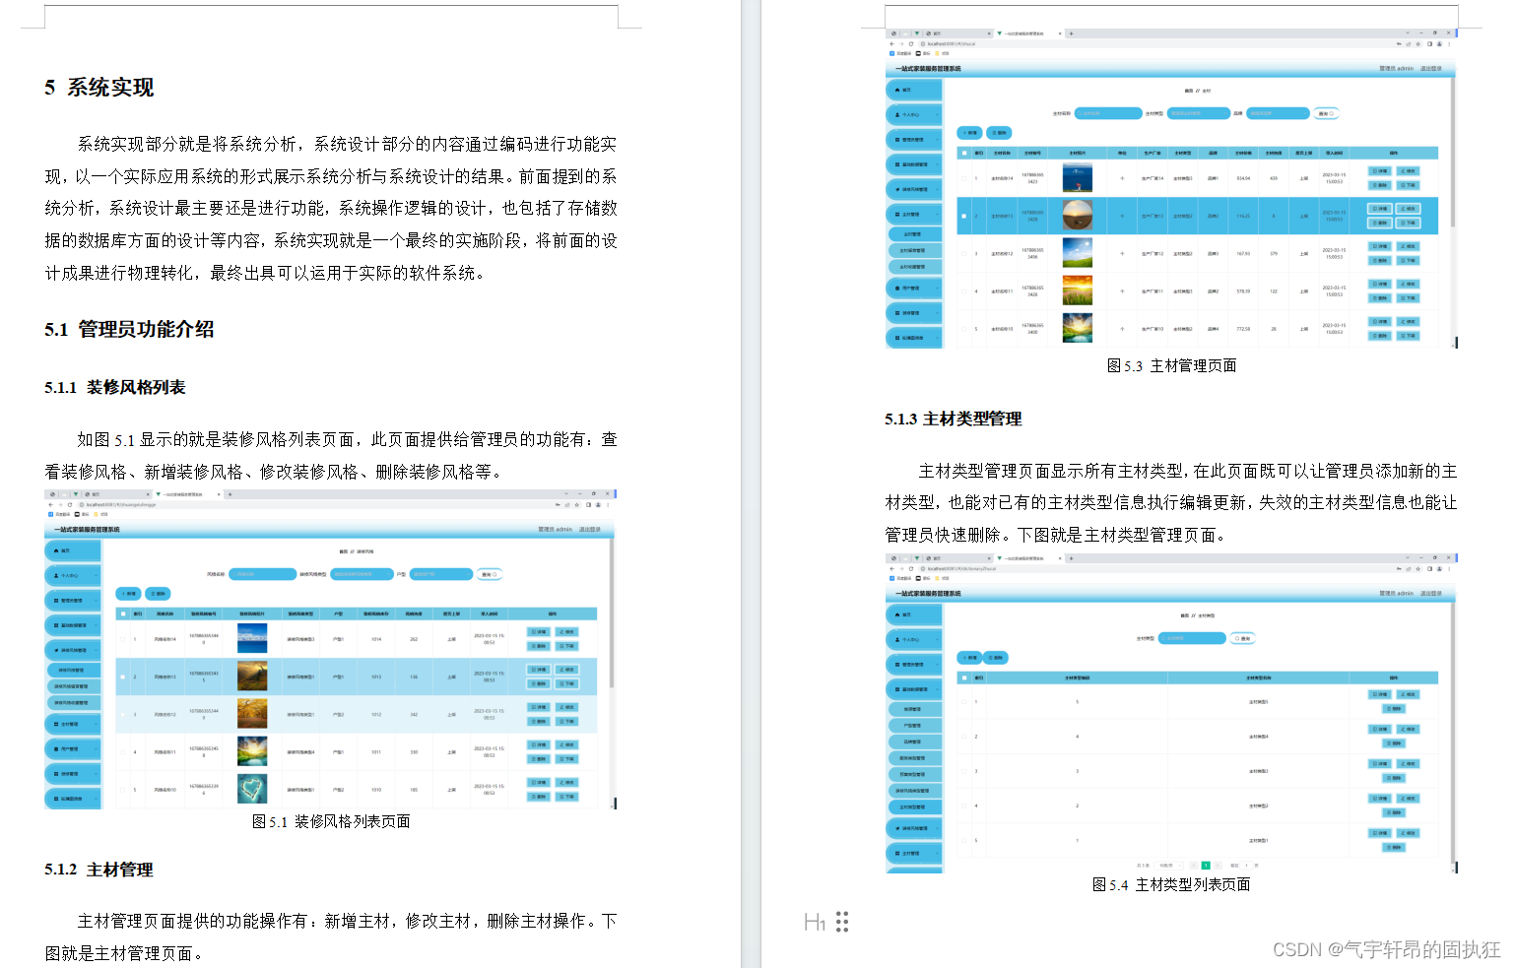Screen dimensions: 1516x968
Task: Click home icon in figure 5.4 sidebar
Action: 897,614
